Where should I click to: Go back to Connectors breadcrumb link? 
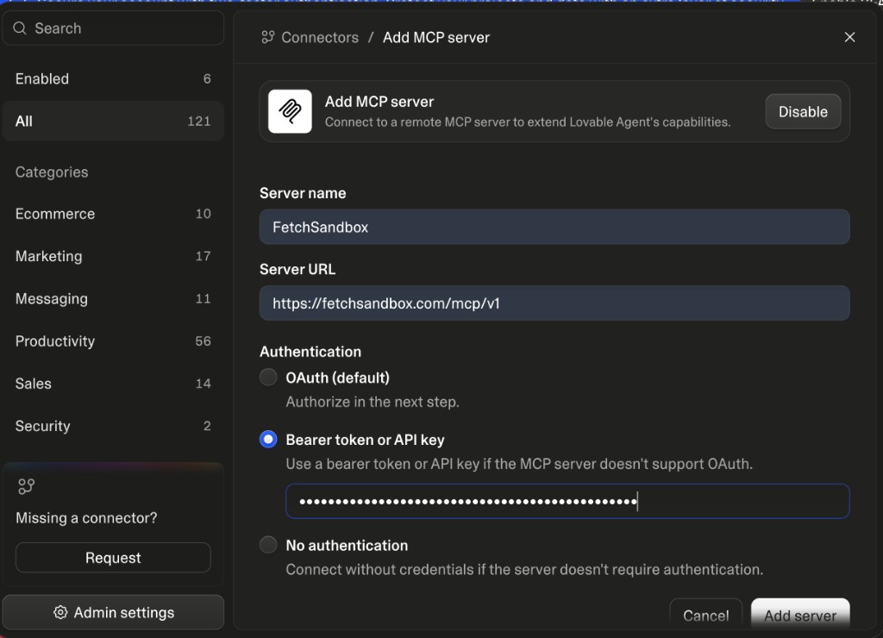coord(320,37)
